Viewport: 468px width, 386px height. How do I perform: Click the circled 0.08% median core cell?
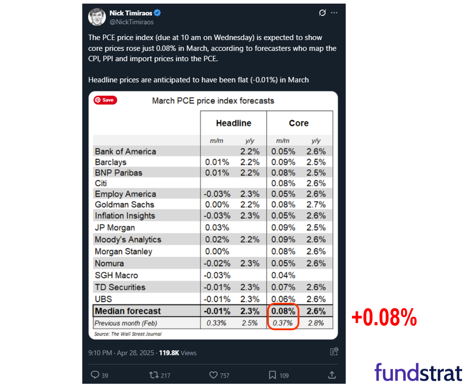point(283,311)
